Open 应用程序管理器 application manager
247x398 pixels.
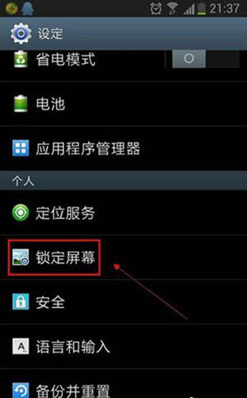point(124,148)
